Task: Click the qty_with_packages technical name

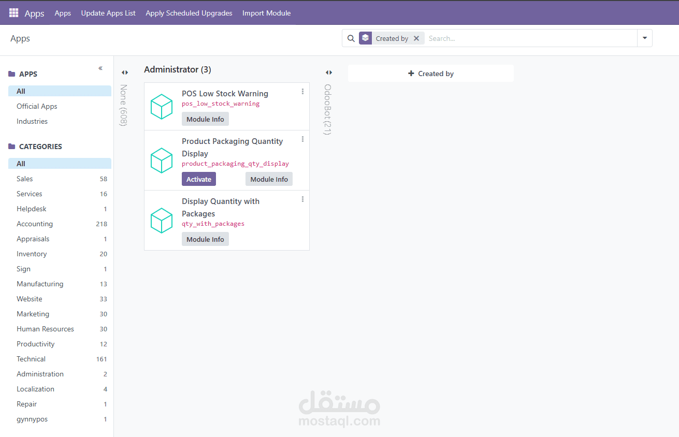Action: [x=213, y=224]
